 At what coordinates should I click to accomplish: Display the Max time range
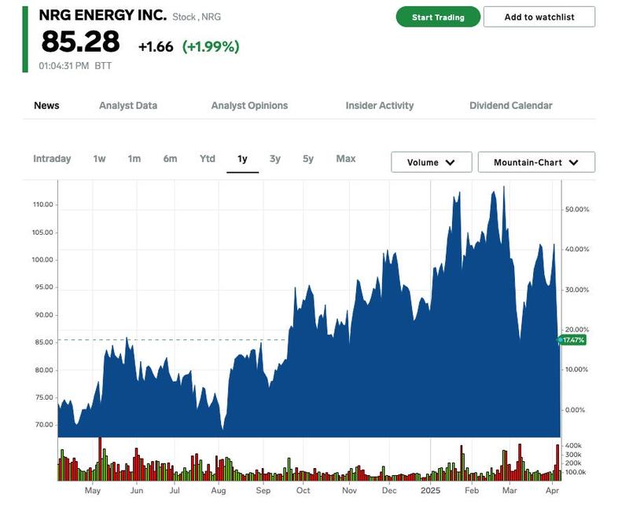pyautogui.click(x=346, y=159)
